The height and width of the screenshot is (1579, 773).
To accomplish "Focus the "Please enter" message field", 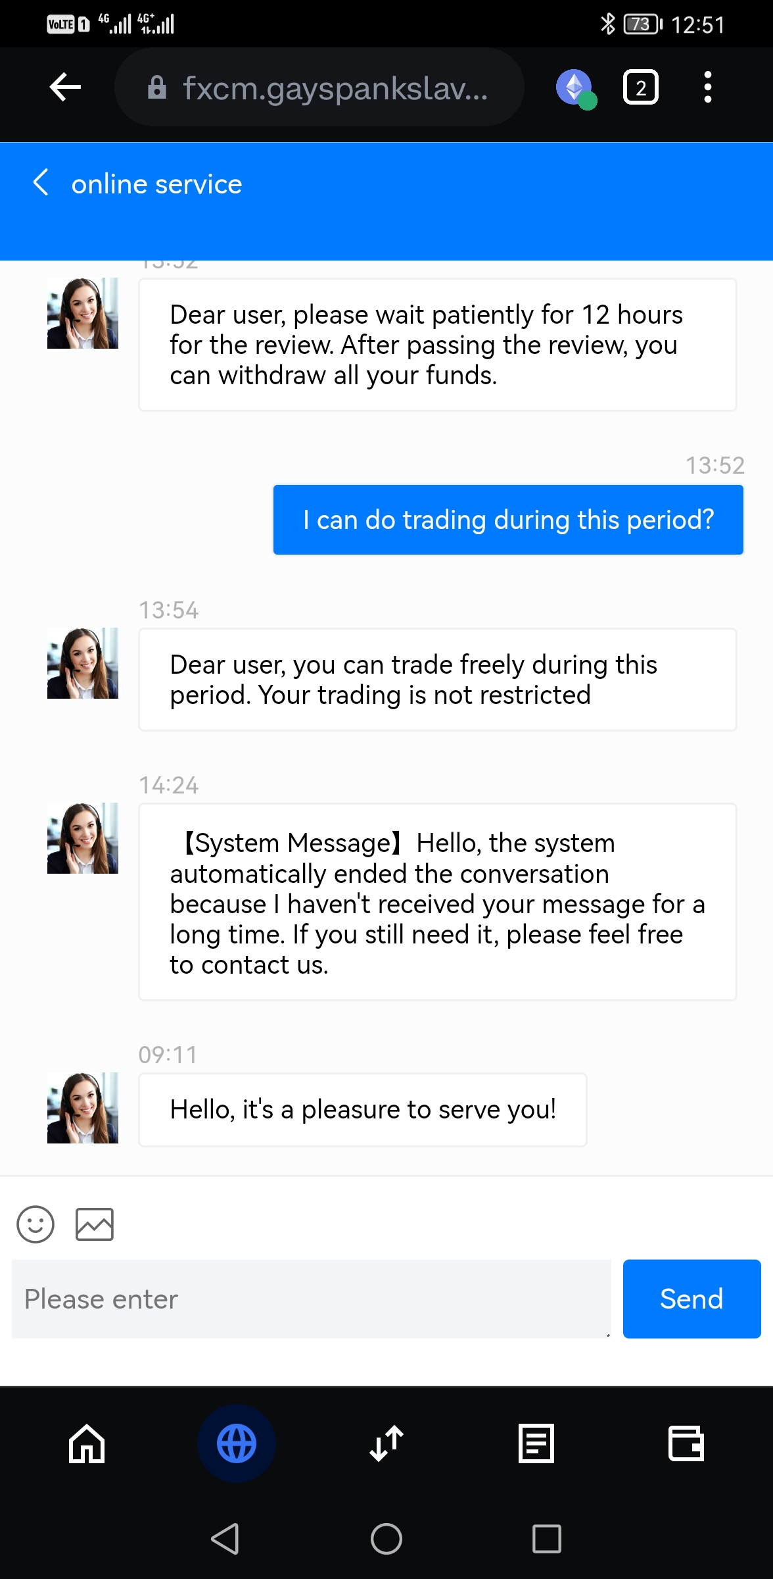I will [x=311, y=1299].
